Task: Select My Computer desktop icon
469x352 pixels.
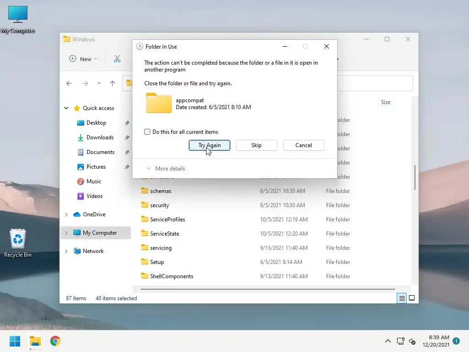Action: (18, 19)
